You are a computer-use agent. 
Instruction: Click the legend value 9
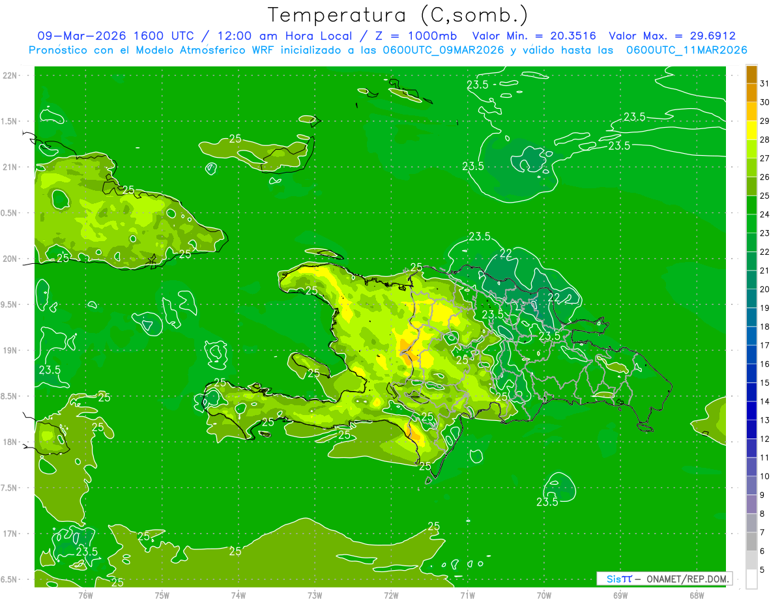pyautogui.click(x=762, y=495)
